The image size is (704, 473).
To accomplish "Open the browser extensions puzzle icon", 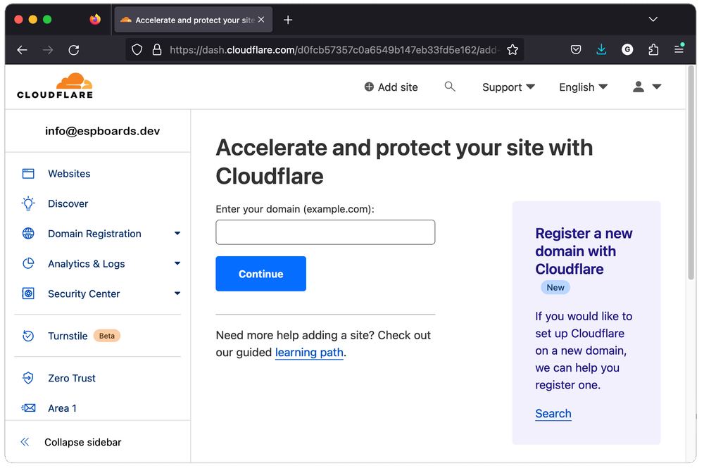I will [x=653, y=49].
